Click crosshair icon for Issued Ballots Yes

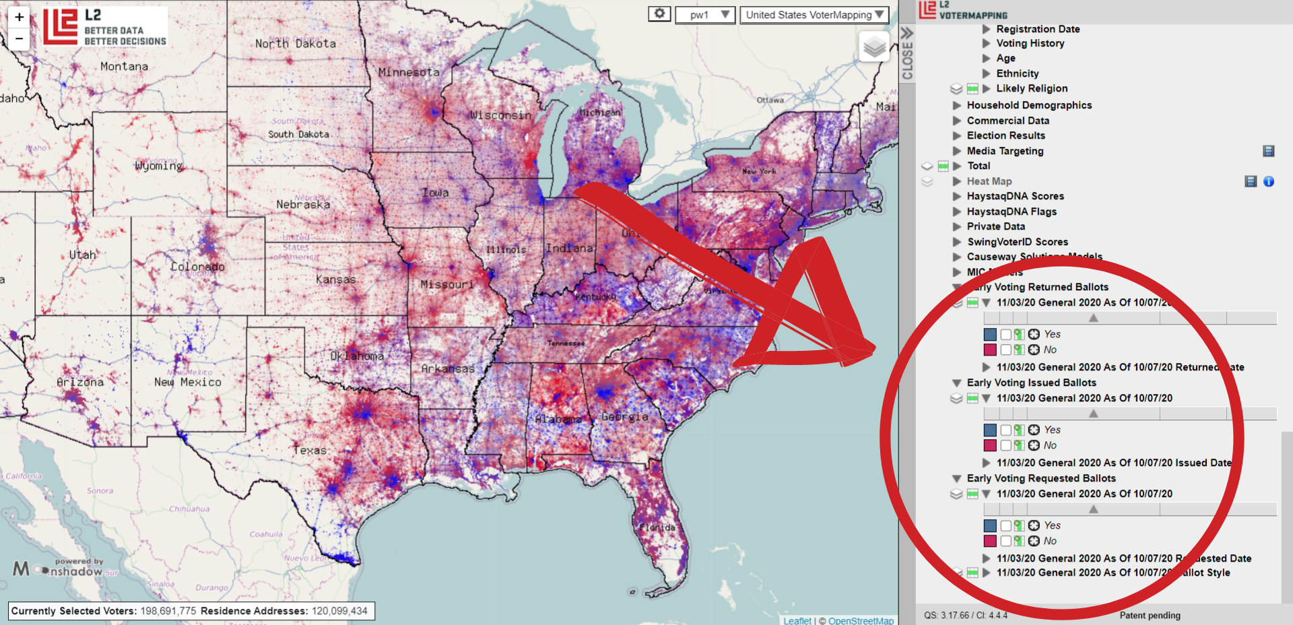pos(1034,430)
